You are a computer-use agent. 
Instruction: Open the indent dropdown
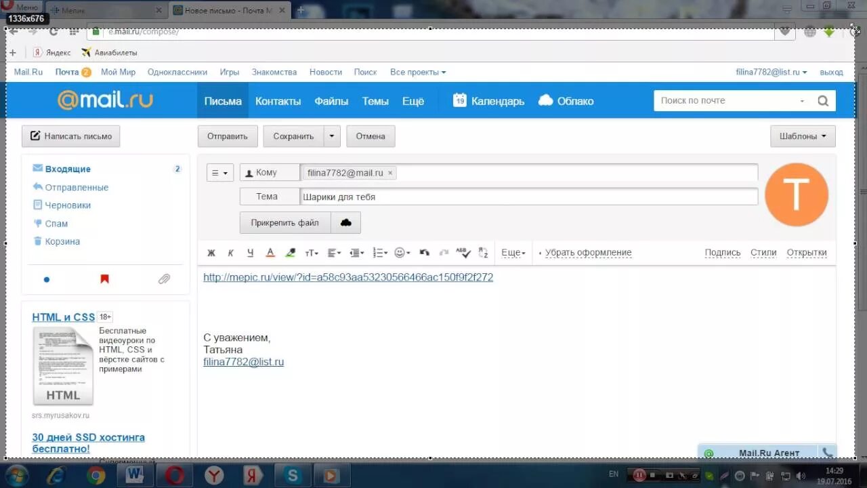click(356, 253)
